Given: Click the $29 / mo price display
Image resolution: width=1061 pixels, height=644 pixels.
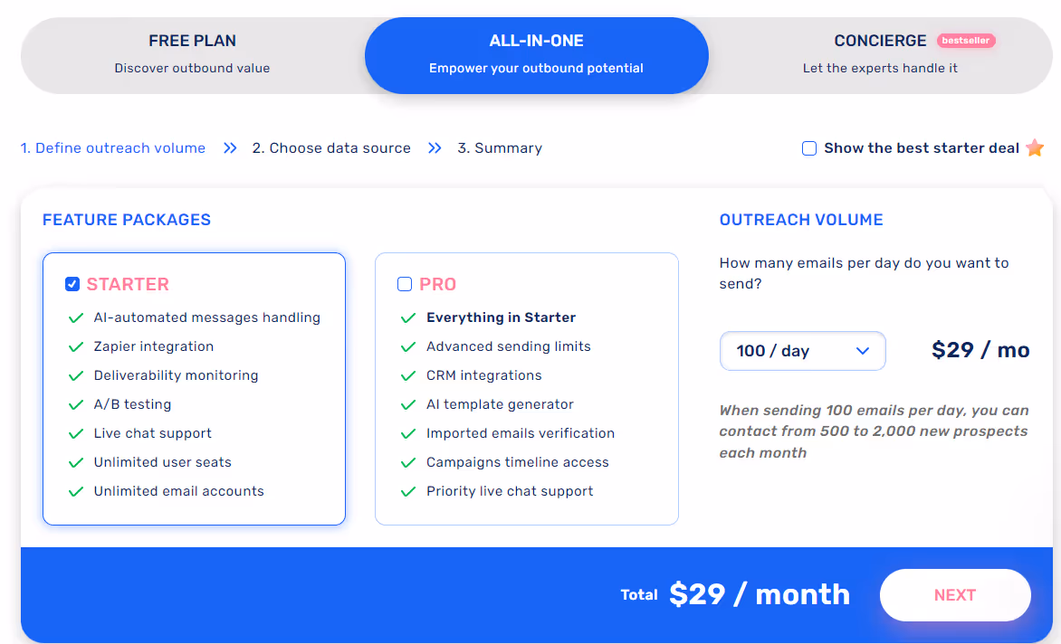Looking at the screenshot, I should click(x=980, y=351).
